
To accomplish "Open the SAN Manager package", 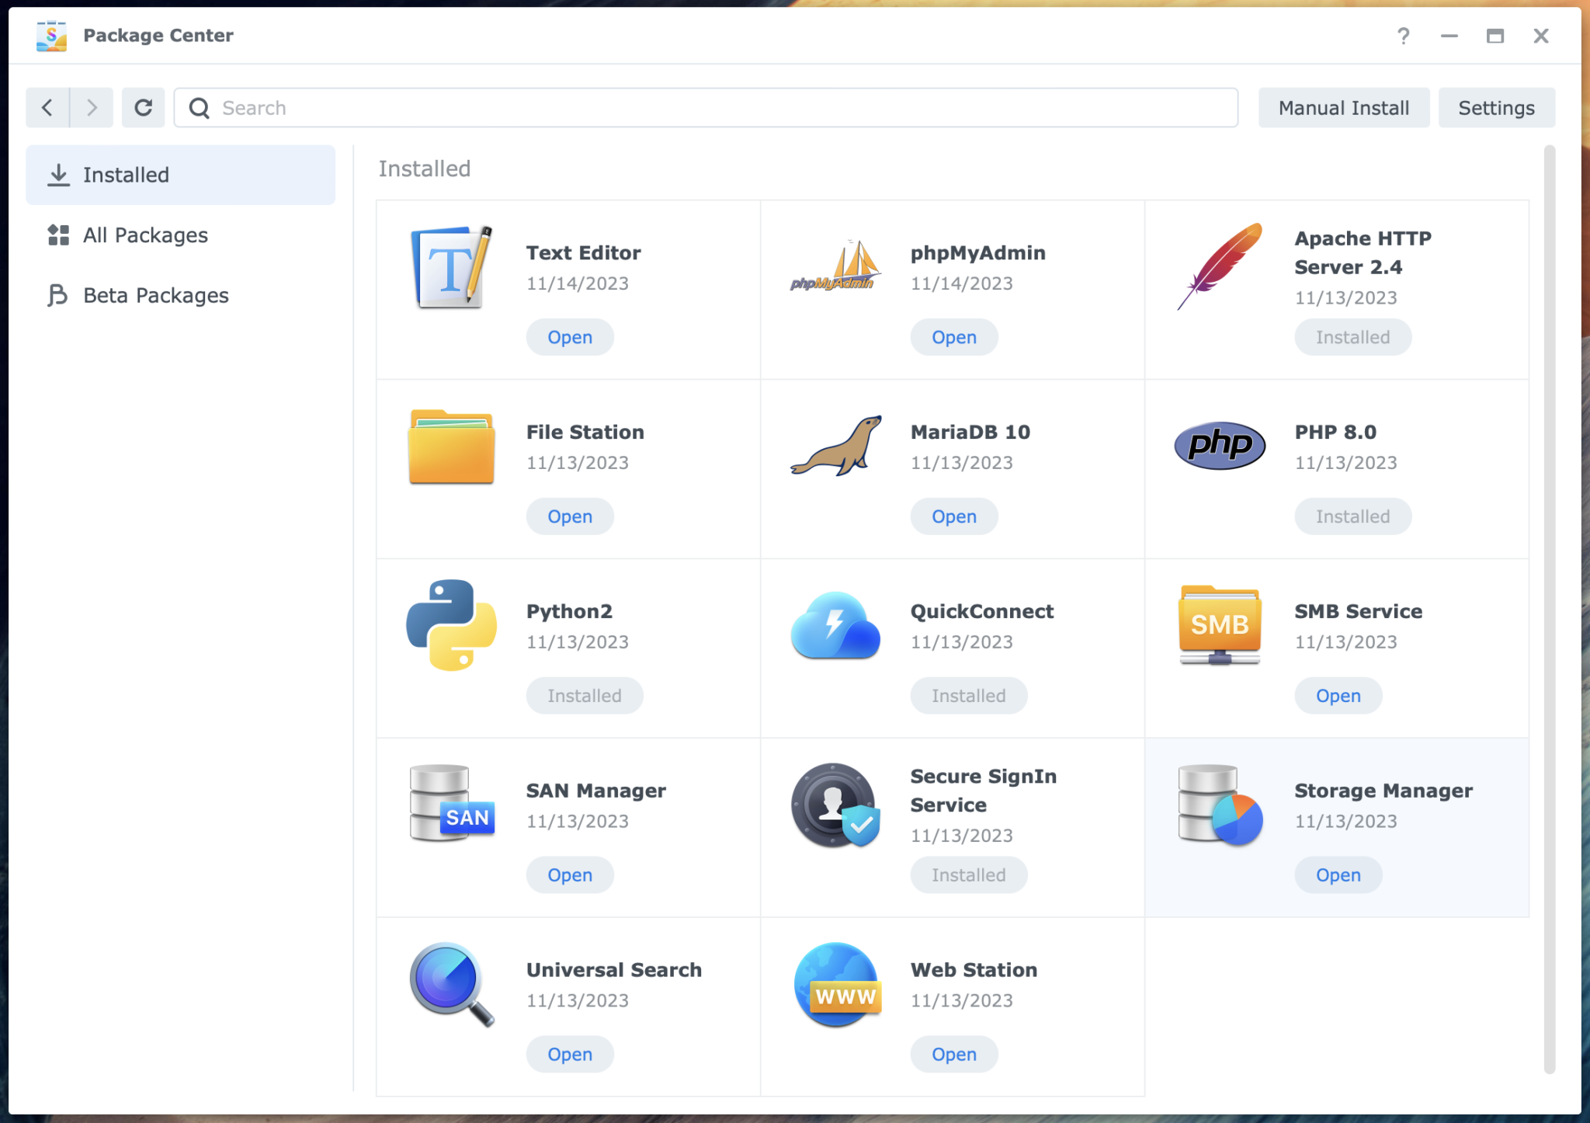I will [x=569, y=874].
